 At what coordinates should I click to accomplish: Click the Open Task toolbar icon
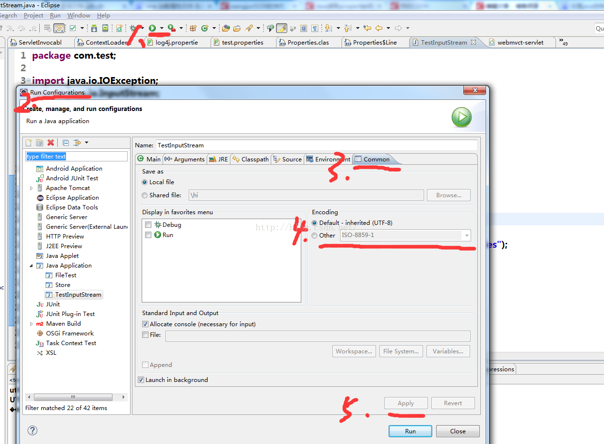237,28
